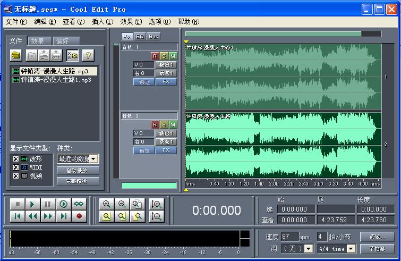This screenshot has width=401, height=261.
Task: Click the 节拍器 metronome button
Action: click(x=377, y=248)
